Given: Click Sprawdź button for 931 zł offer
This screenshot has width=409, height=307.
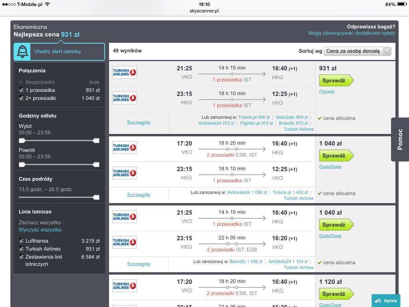Looking at the screenshot, I should (336, 80).
